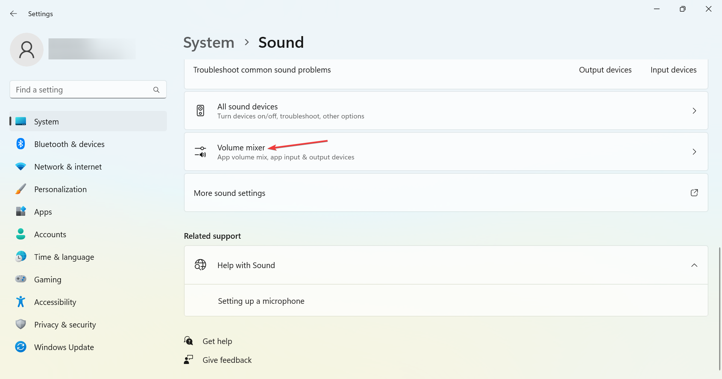
Task: Expand Volume mixer chevron
Action: coord(694,152)
